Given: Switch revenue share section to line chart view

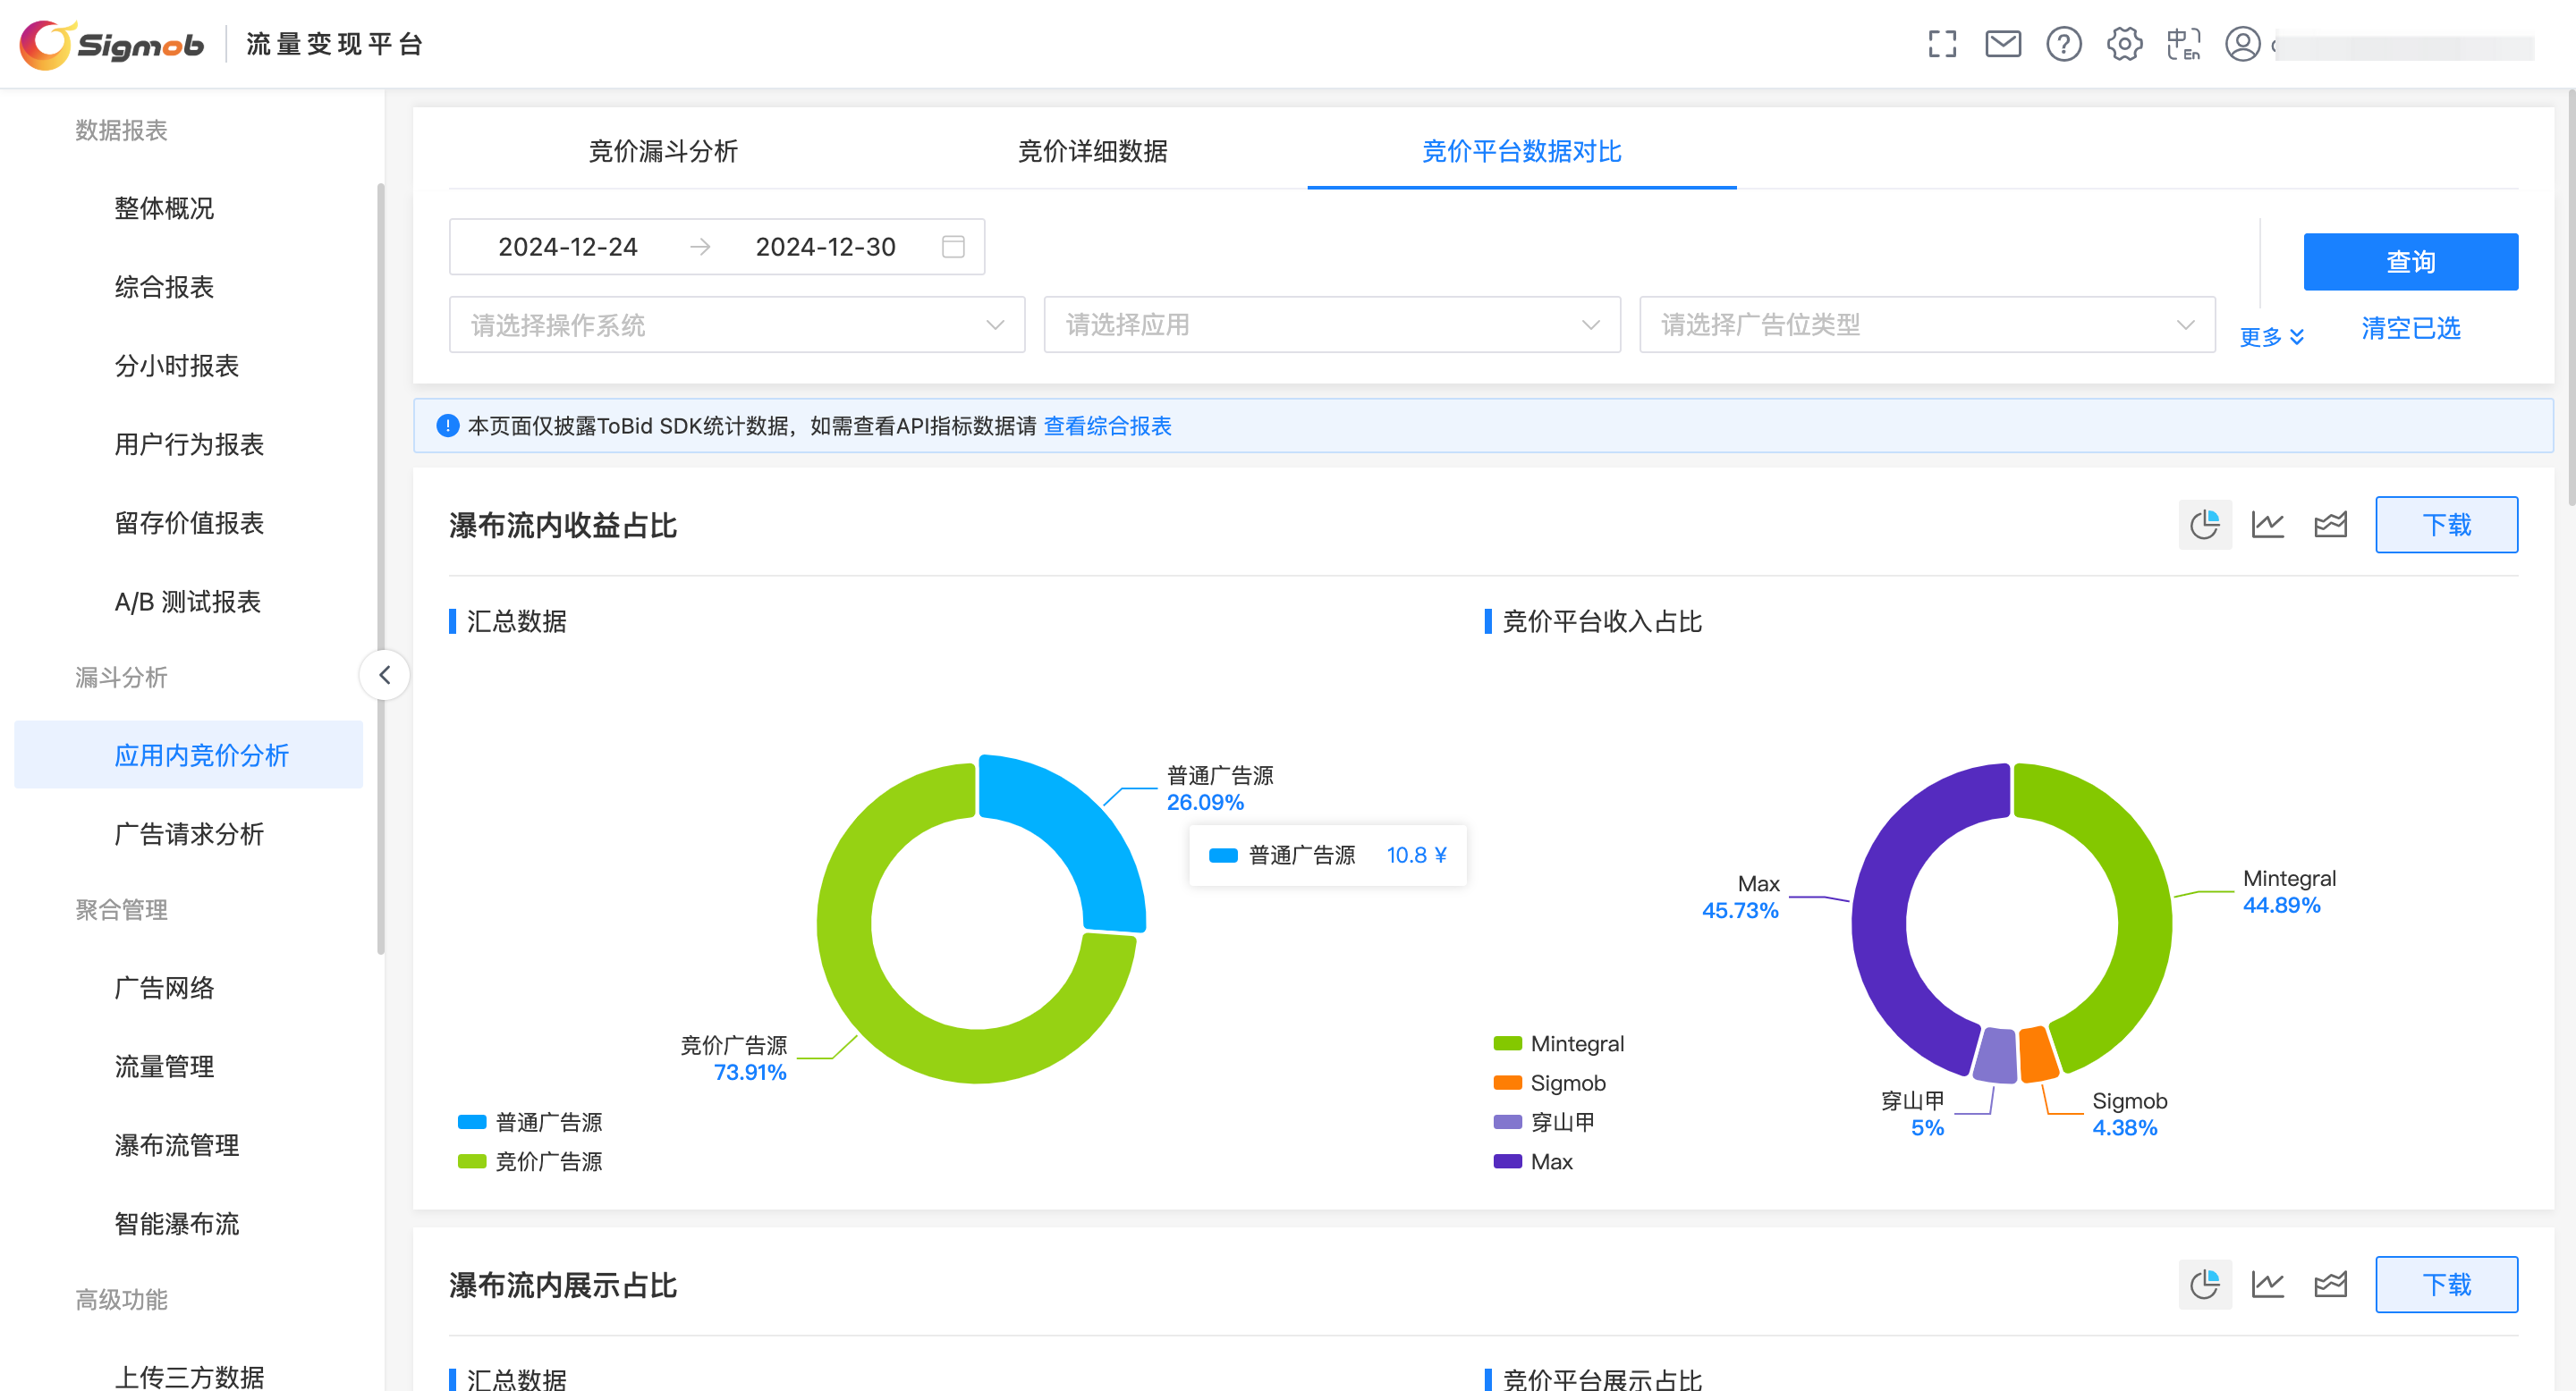Looking at the screenshot, I should [x=2267, y=525].
